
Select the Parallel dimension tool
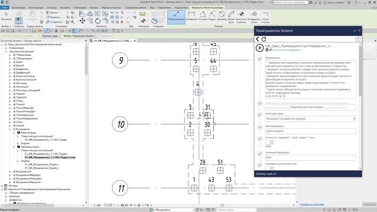tap(176, 16)
